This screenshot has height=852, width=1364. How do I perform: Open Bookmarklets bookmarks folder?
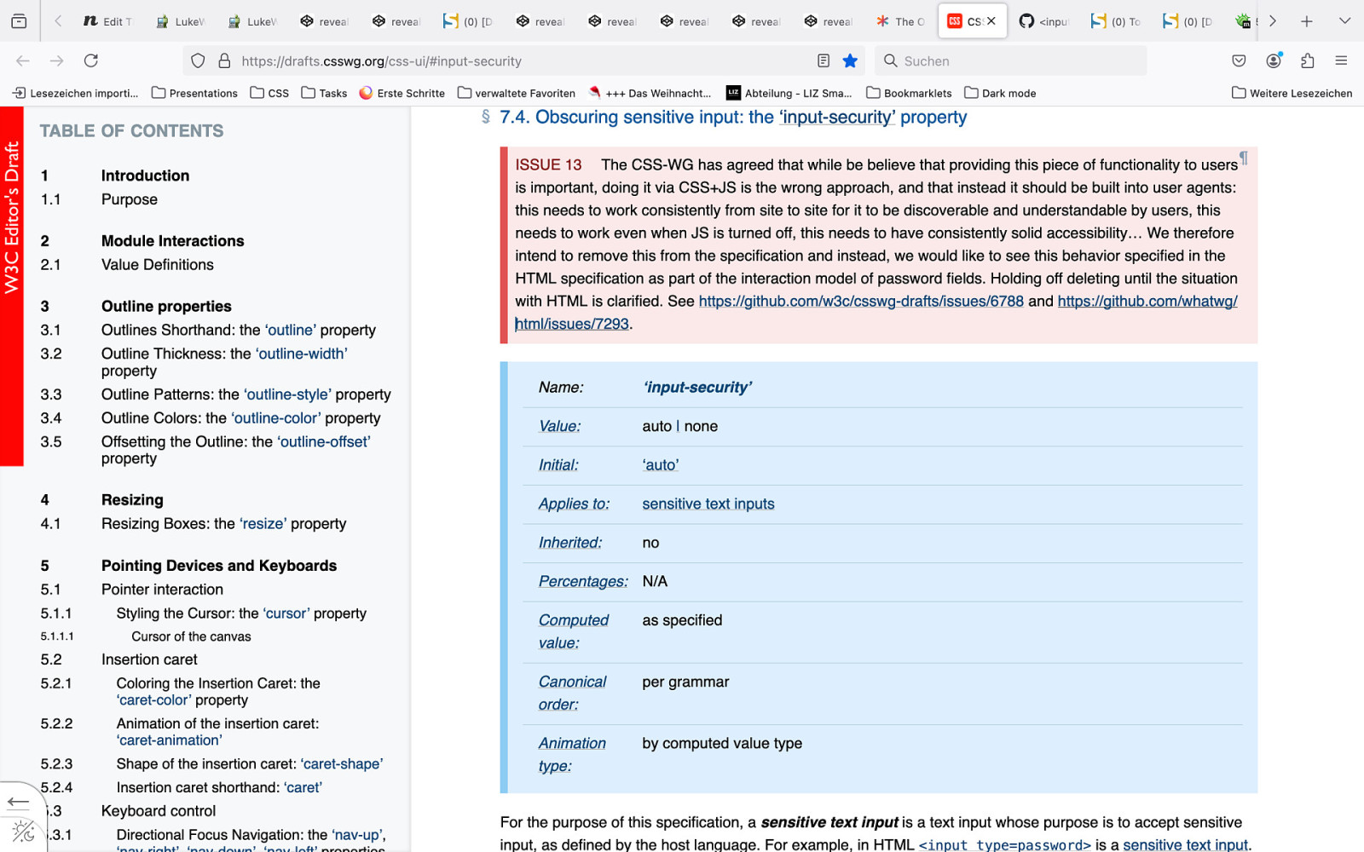point(909,93)
